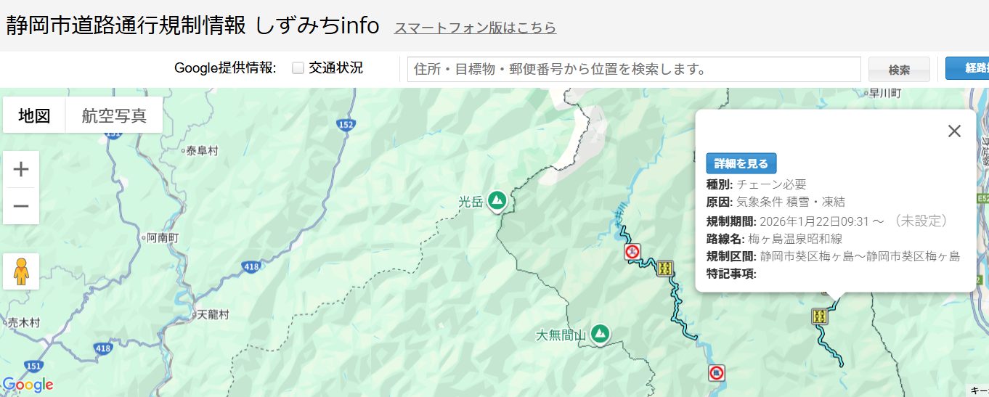Click the Street View pegman icon
The image size is (989, 397).
coord(21,271)
